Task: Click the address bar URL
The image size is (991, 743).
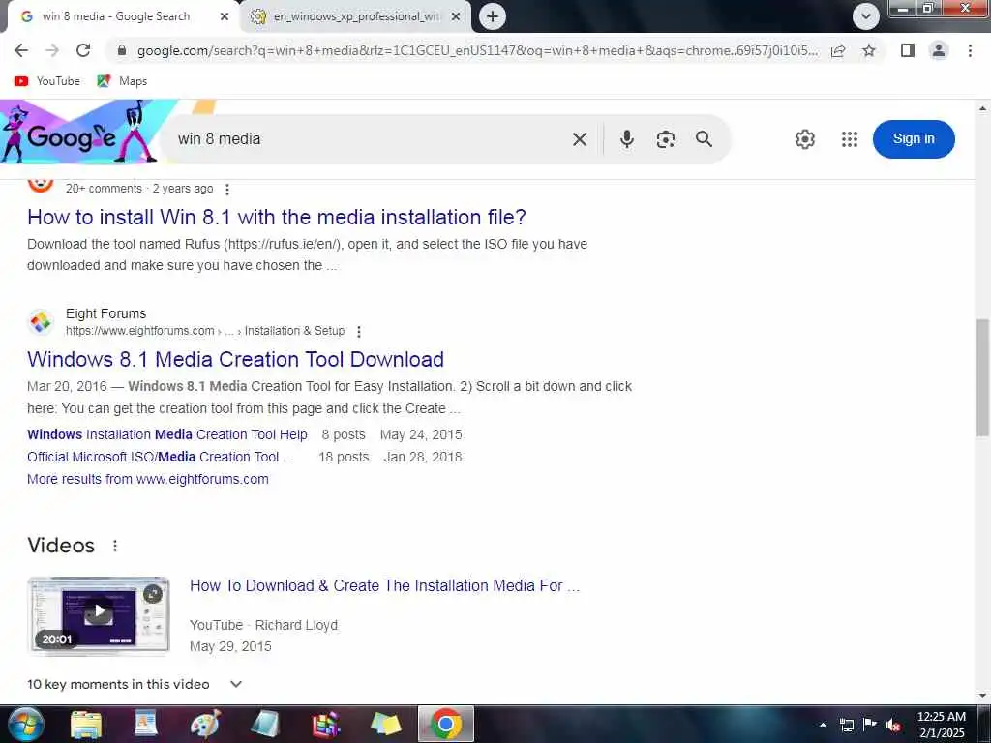Action: [477, 50]
